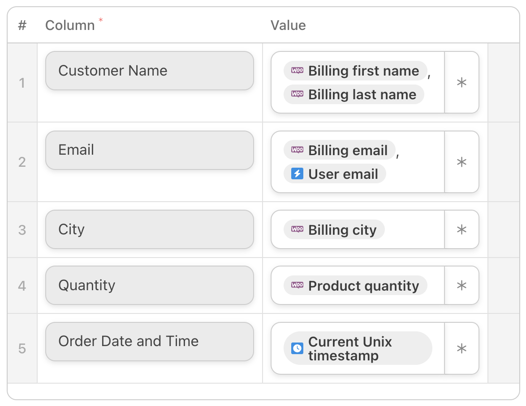Click the Customer Name column field

[x=150, y=71]
